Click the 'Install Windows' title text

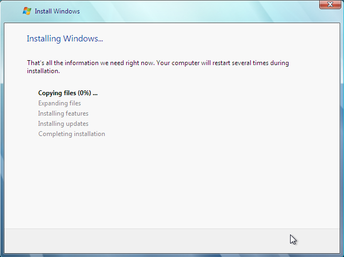[x=57, y=11]
